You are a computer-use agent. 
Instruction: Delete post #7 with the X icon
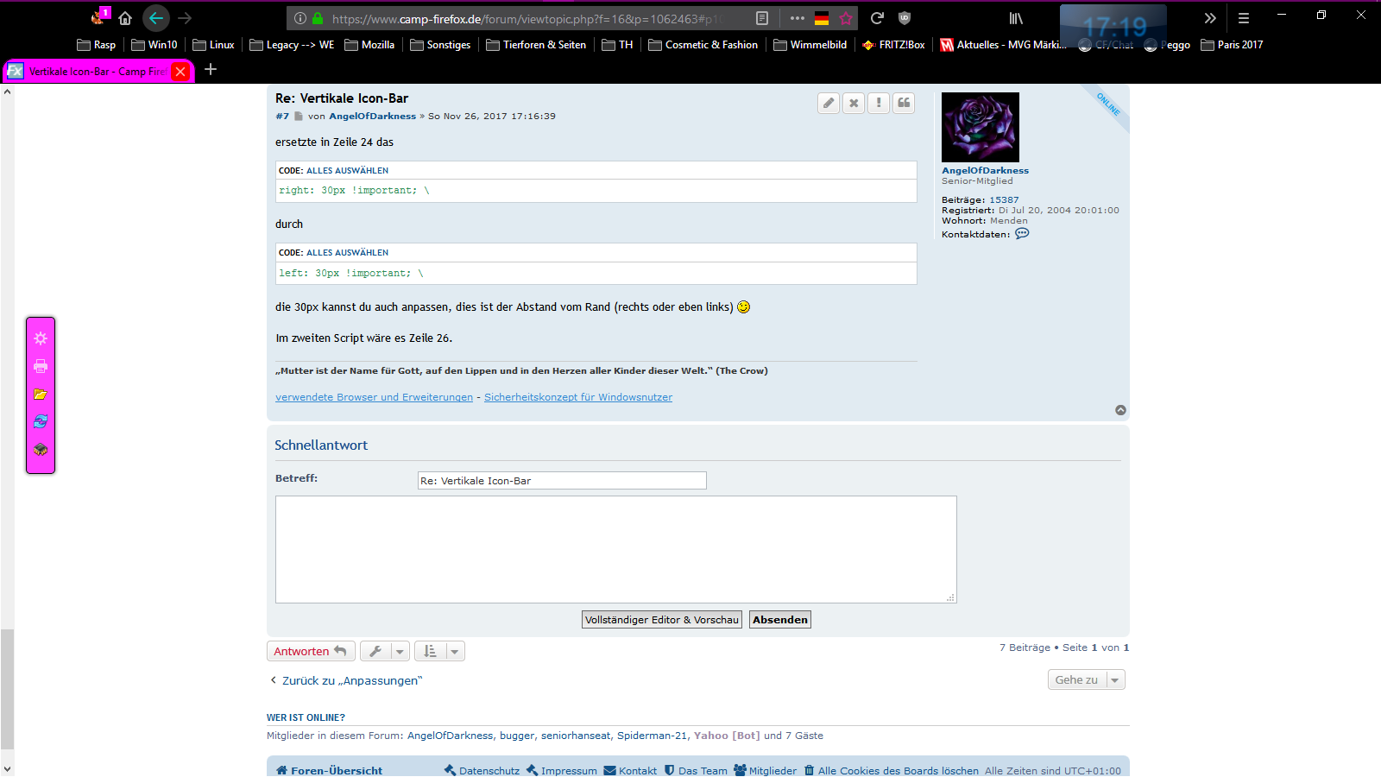point(854,104)
